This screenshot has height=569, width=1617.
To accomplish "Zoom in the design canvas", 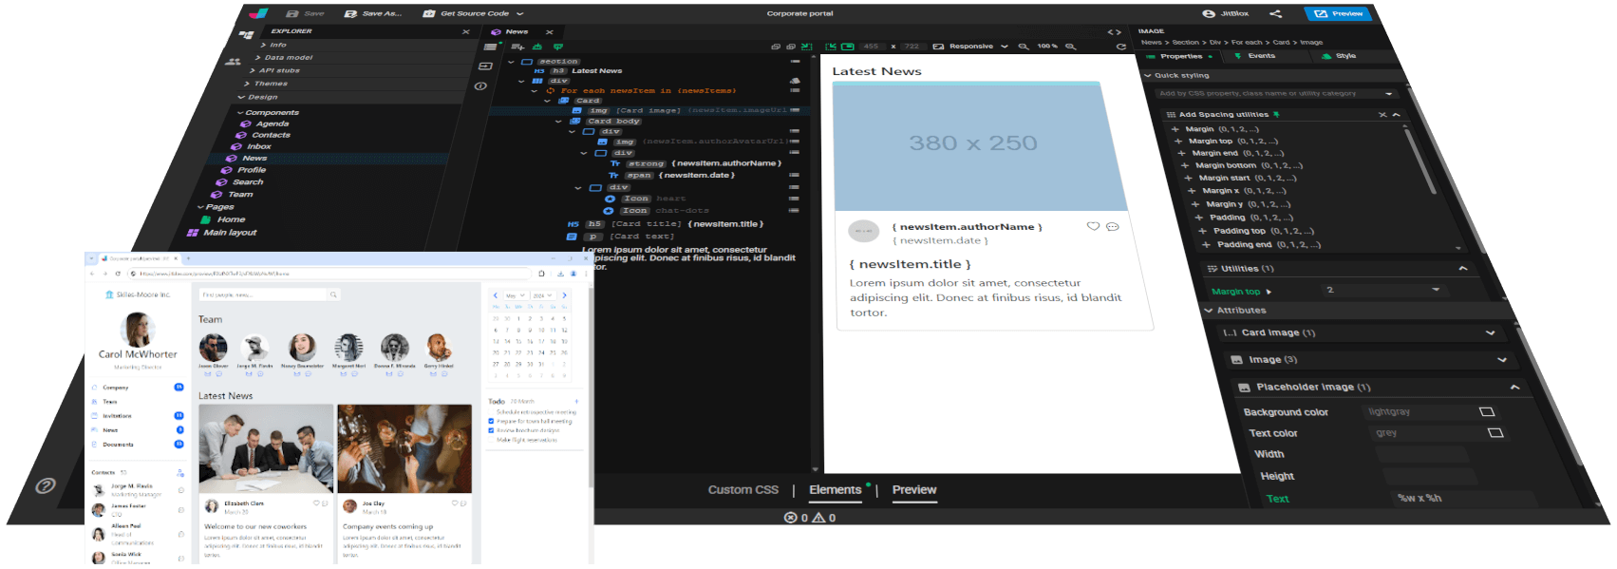I will [x=1070, y=47].
